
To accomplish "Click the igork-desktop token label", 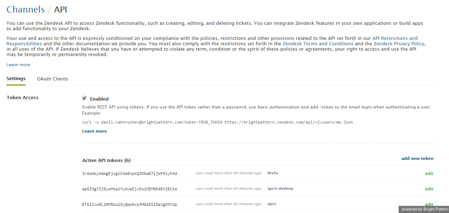I will (x=280, y=189).
